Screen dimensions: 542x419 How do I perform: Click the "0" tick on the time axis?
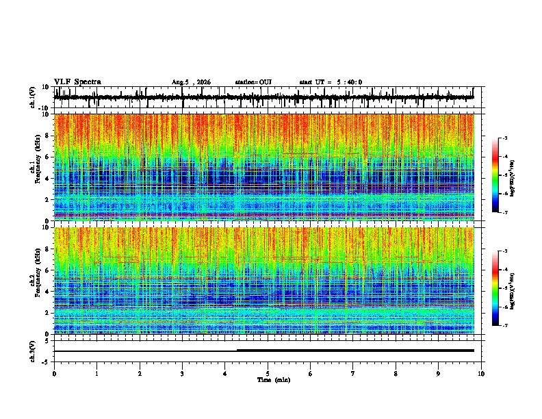pos(54,374)
